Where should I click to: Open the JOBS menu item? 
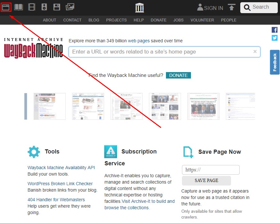tap(178, 20)
